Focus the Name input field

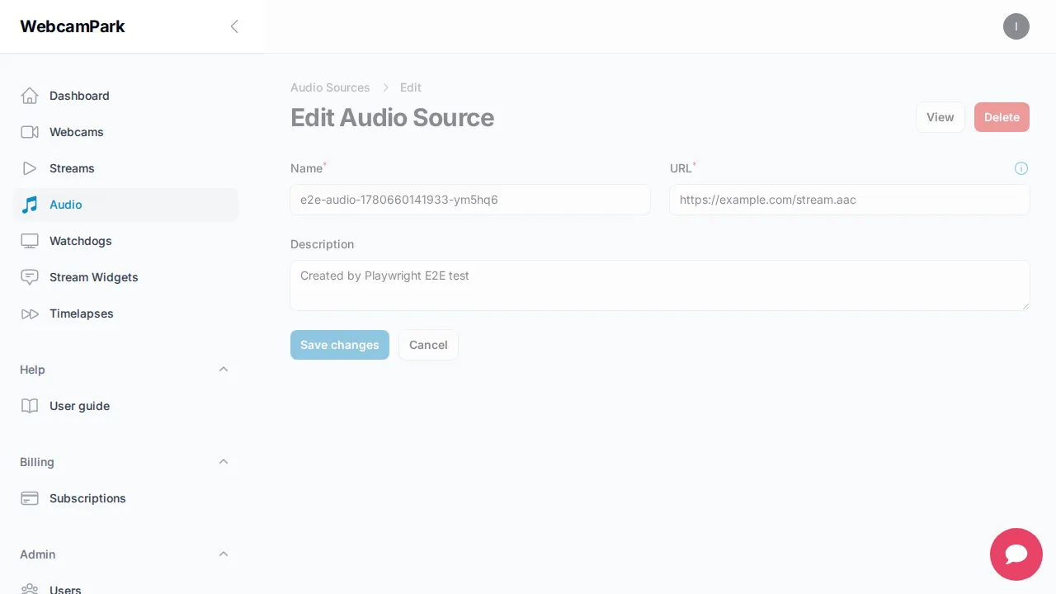(470, 200)
